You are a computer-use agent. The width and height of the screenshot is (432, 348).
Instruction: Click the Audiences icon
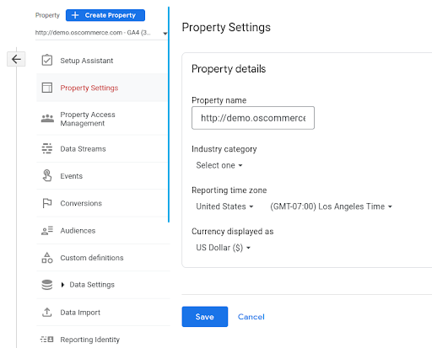click(47, 231)
